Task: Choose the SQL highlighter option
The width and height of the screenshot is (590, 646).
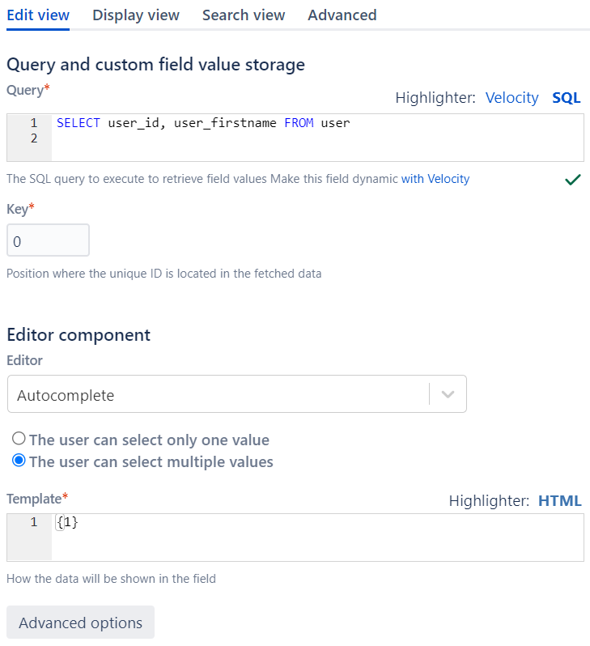Action: 567,98
